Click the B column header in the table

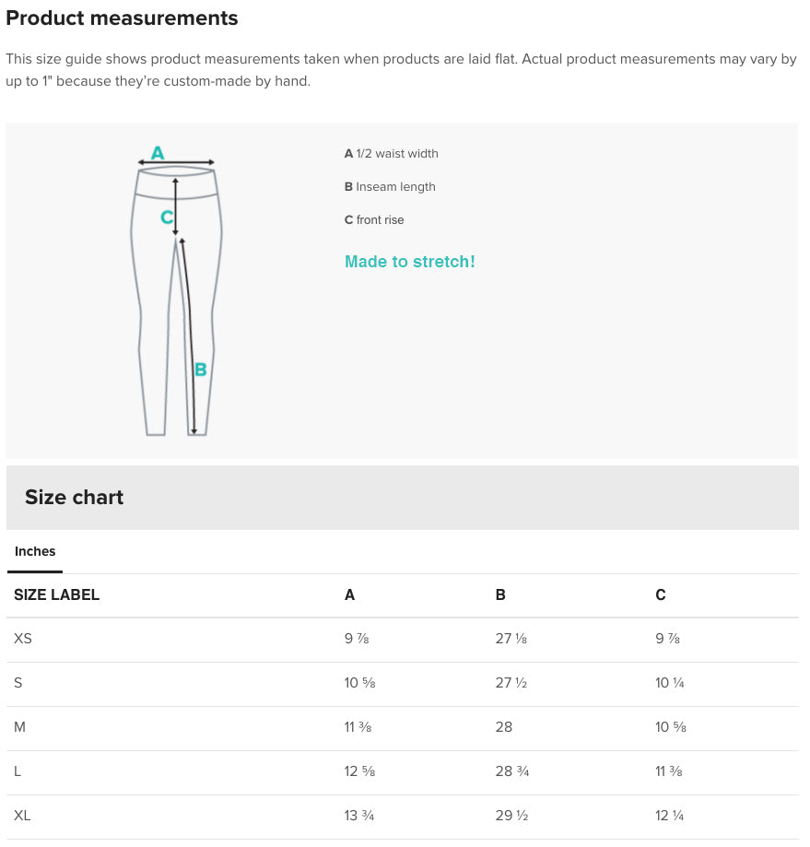500,595
